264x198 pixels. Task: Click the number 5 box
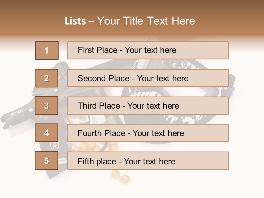(x=47, y=161)
